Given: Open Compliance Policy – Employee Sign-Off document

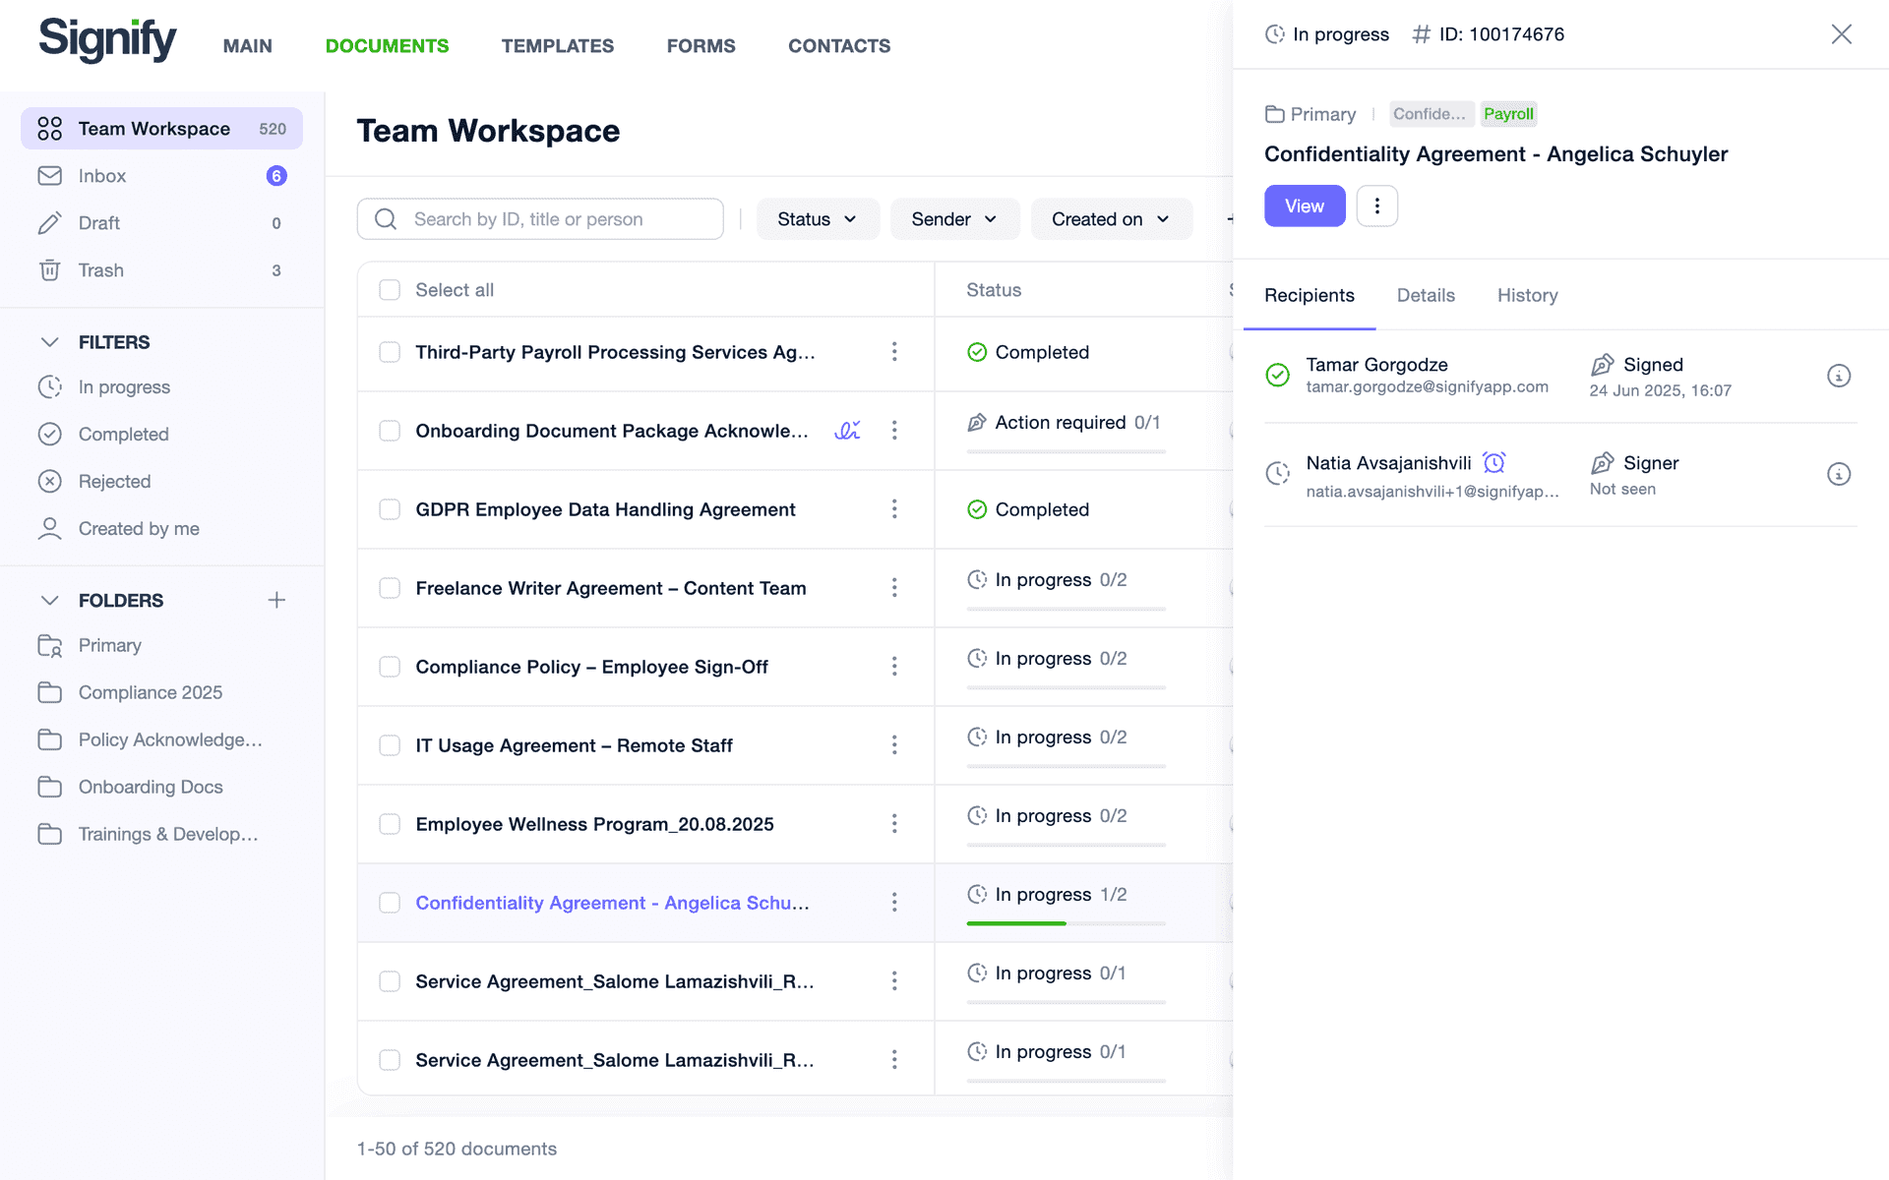Looking at the screenshot, I should click(x=591, y=667).
